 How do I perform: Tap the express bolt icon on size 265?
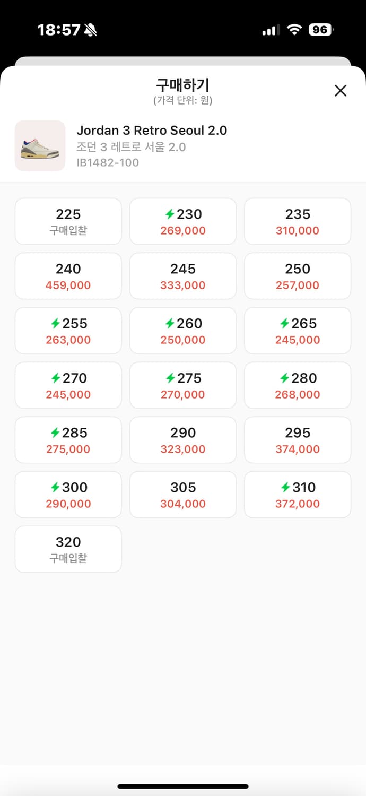click(x=284, y=324)
